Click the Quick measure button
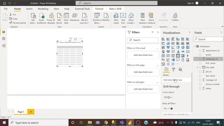Screen dimensions: 224x126 [x=151, y=18]
